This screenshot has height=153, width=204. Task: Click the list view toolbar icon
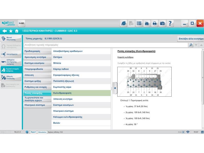[x=139, y=23]
